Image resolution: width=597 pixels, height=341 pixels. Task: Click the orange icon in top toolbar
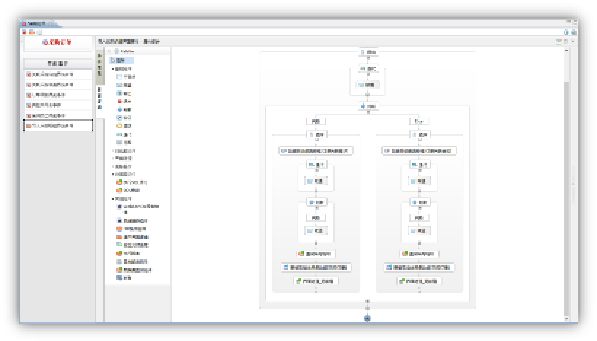click(x=32, y=32)
